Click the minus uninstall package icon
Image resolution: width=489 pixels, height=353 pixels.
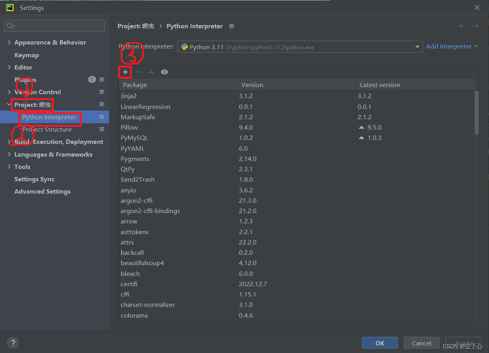[x=139, y=72]
